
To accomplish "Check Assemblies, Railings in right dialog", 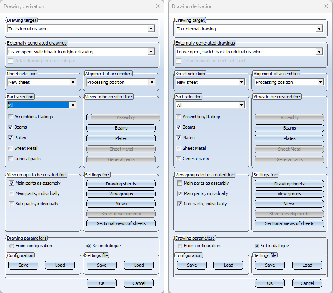I will 178,117.
